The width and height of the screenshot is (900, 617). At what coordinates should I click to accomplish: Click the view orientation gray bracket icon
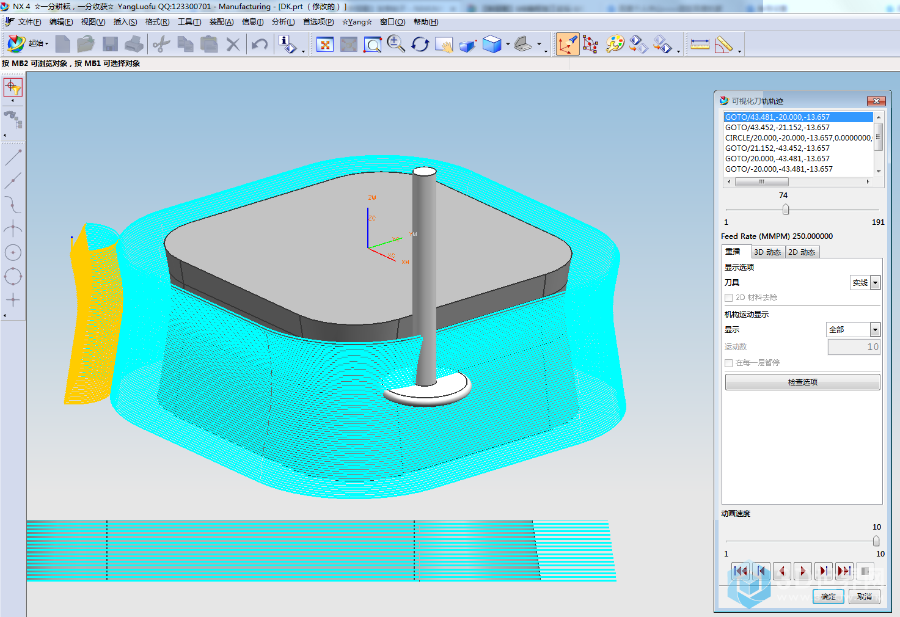(x=523, y=44)
